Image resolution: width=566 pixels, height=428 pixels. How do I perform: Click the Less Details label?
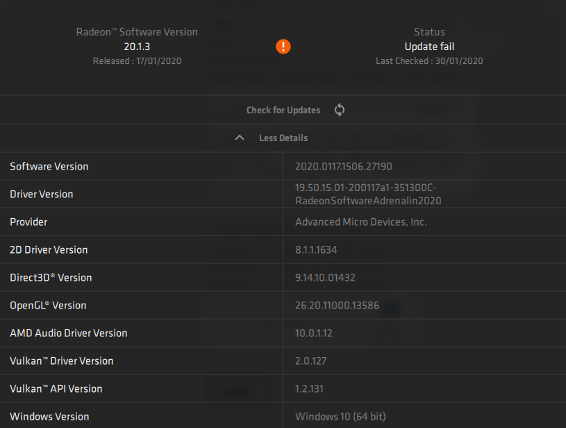[x=283, y=138]
